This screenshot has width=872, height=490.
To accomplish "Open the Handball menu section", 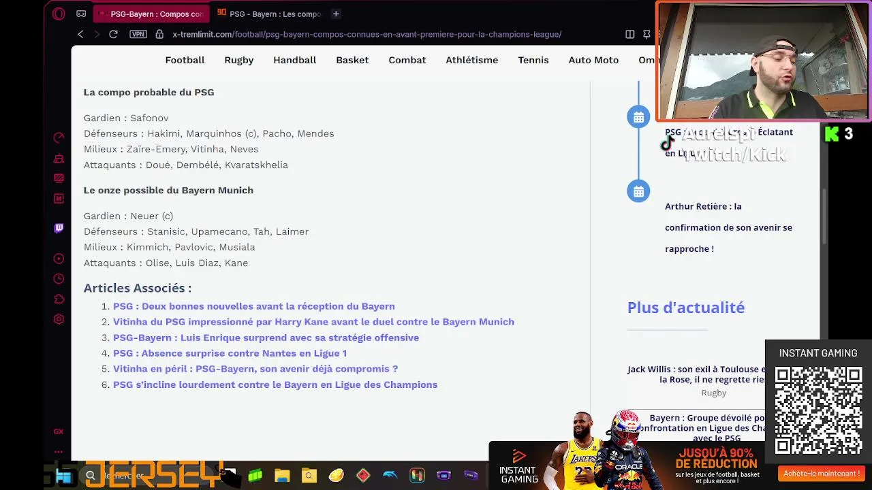I will [x=295, y=60].
